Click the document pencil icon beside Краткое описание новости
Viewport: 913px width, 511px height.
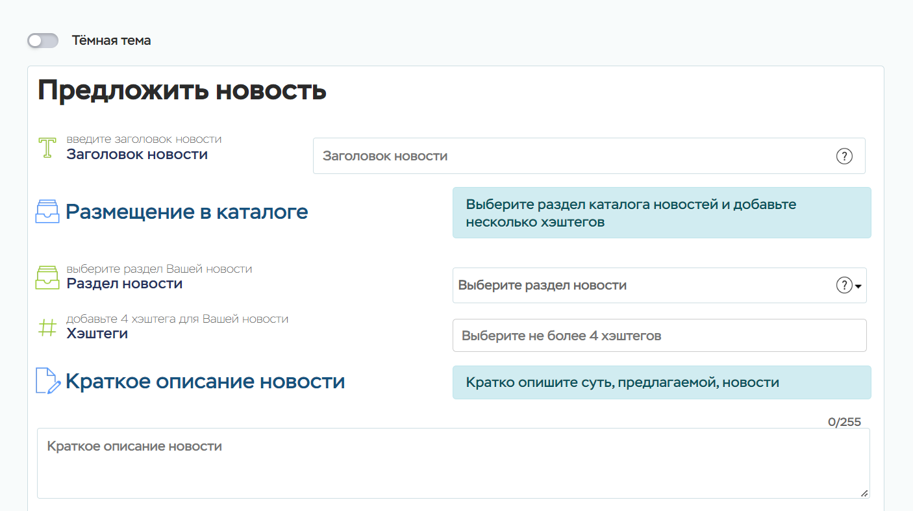pos(48,381)
